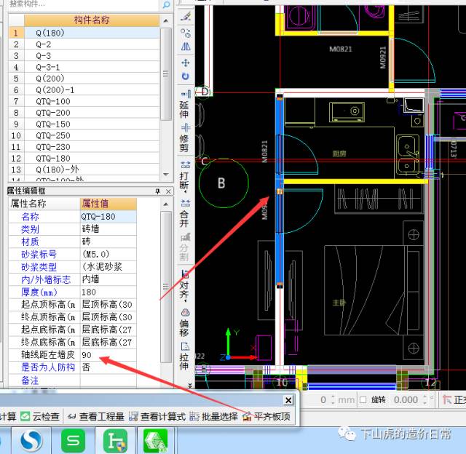Screen dimensions: 466x454
Task: Select the Merge (合并) tool
Action: [x=185, y=212]
